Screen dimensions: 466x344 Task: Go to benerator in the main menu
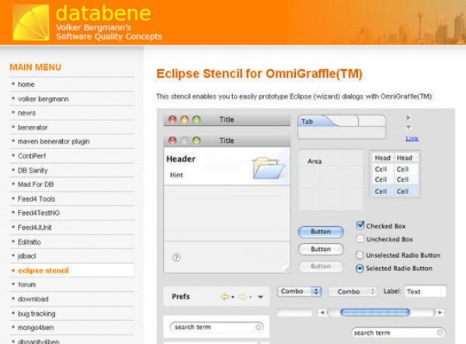pos(33,127)
